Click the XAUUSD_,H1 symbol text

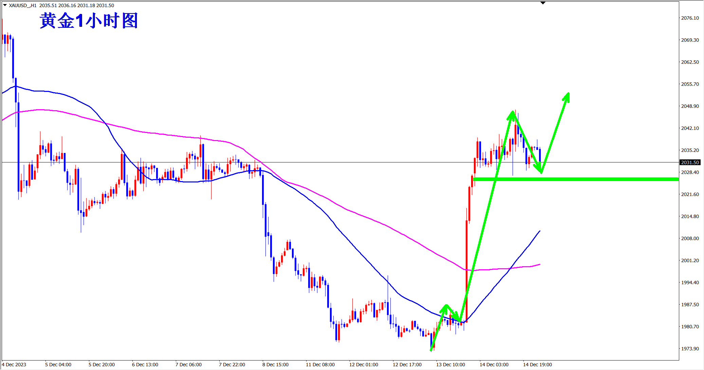coord(22,5)
